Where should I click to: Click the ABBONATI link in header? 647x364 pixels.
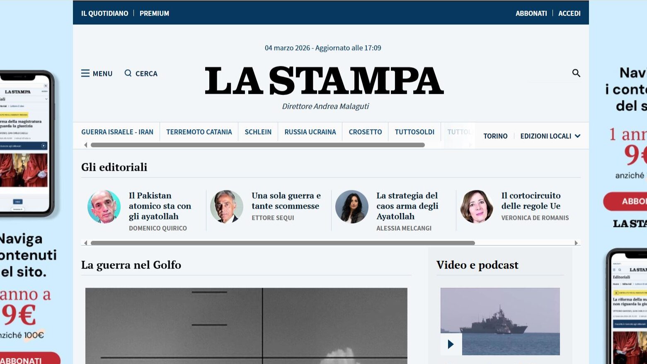(531, 13)
